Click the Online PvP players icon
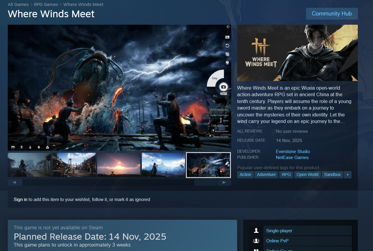 [x=256, y=241]
